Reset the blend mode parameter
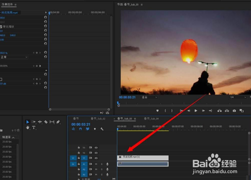This screenshot has height=180, width=251. pos(45,57)
